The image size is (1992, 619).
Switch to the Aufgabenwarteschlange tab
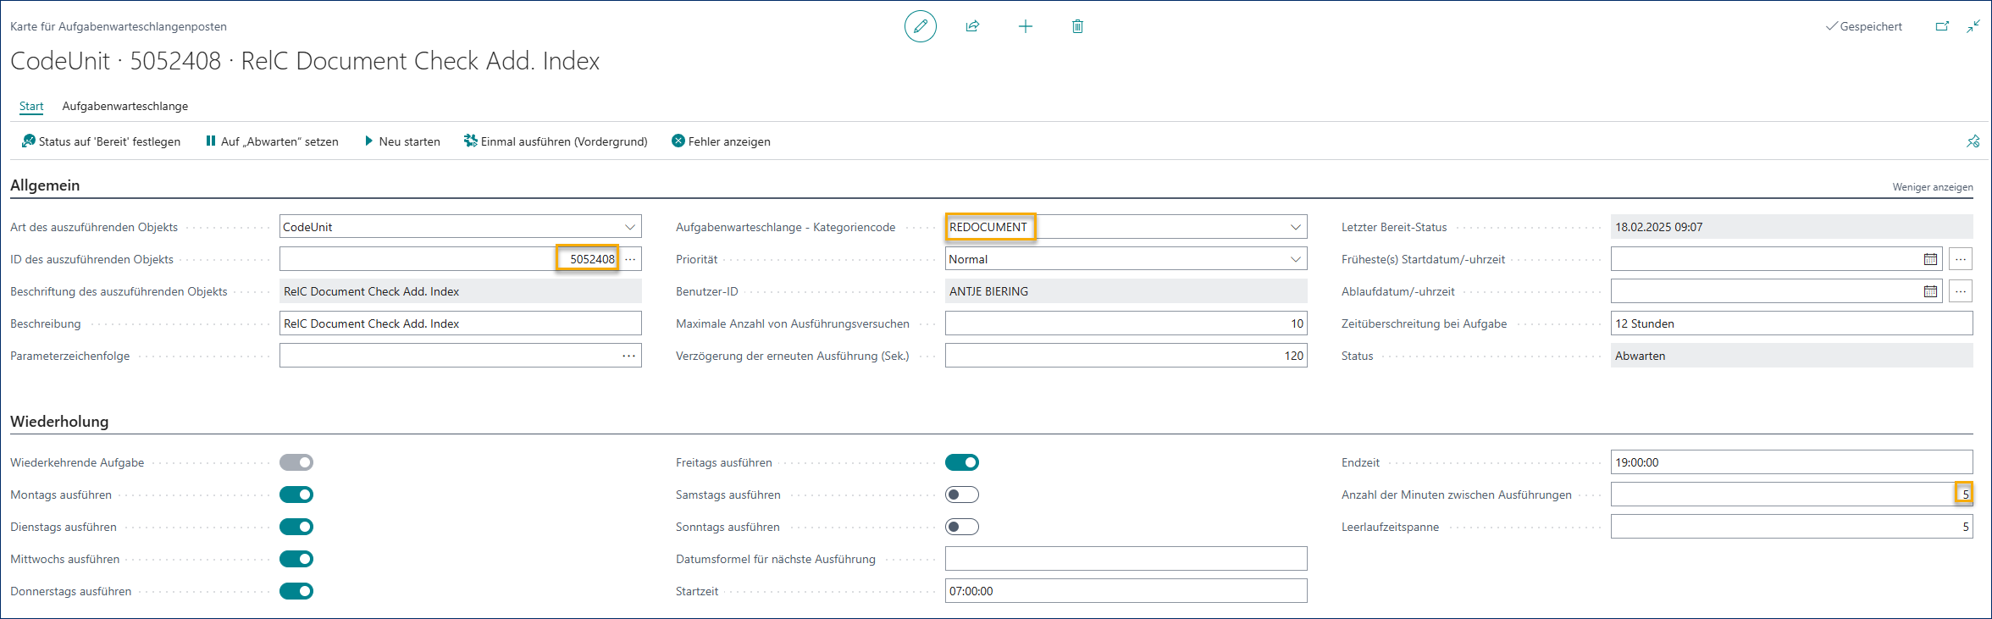click(125, 106)
